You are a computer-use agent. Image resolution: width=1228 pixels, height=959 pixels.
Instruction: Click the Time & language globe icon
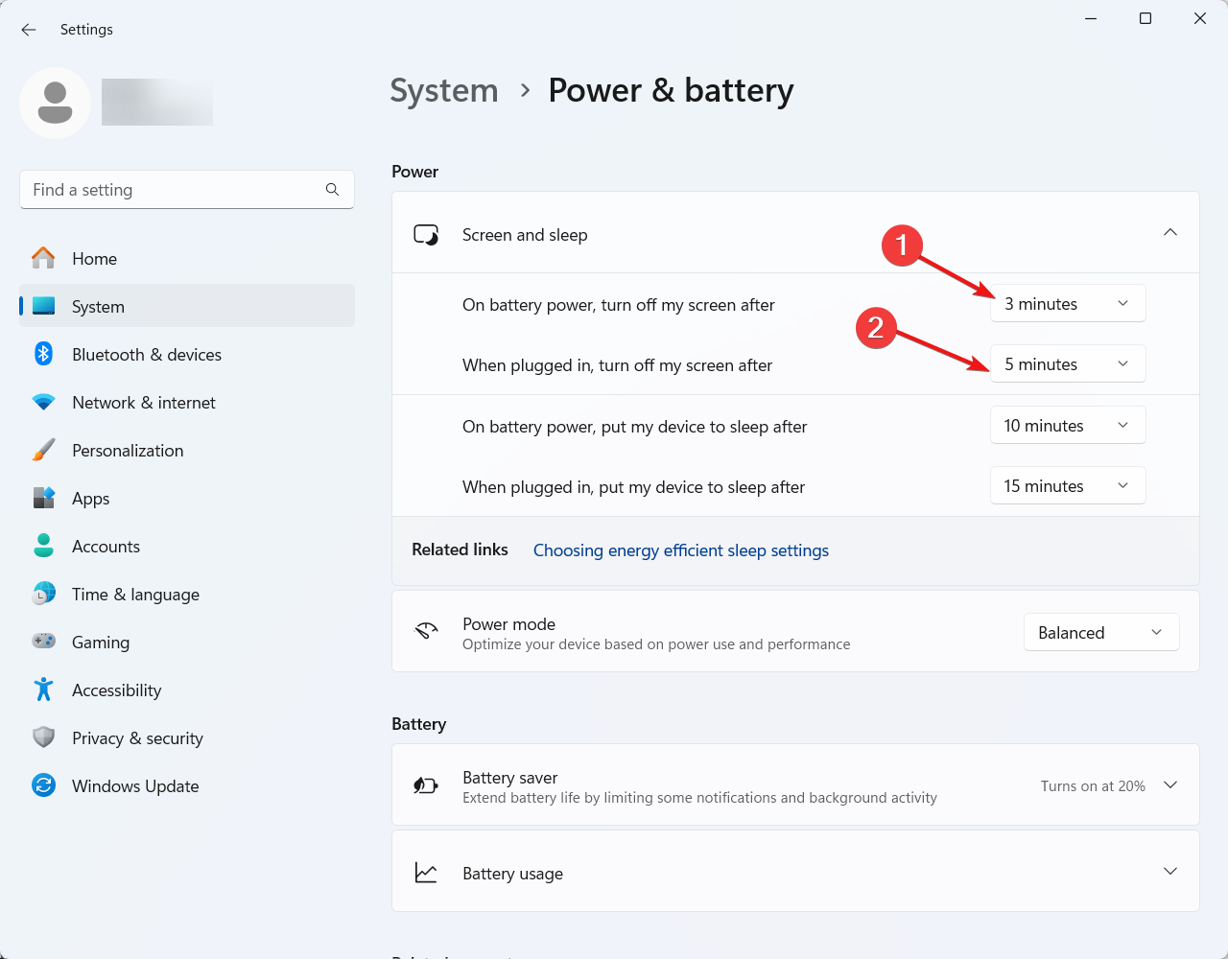43,595
